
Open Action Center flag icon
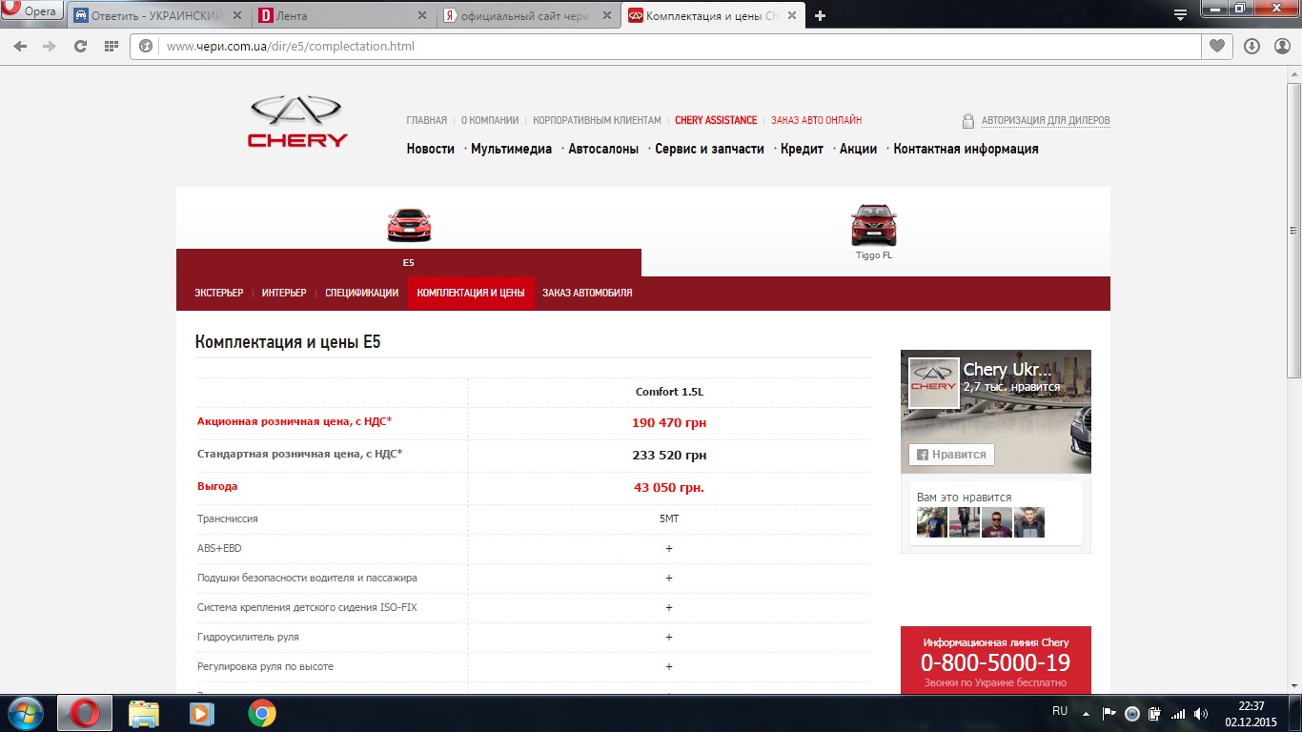coord(1109,713)
